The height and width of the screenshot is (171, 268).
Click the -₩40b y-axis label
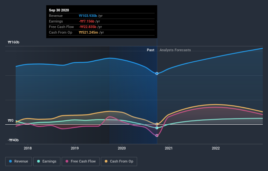coord(13,140)
